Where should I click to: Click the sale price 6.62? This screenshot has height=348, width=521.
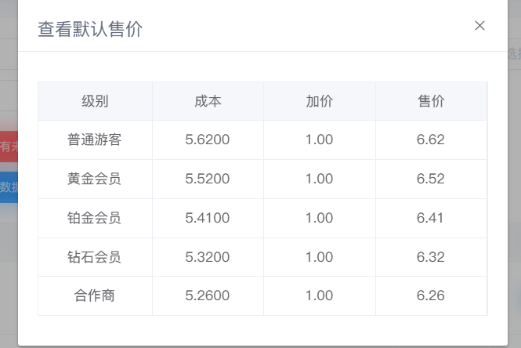coord(431,140)
